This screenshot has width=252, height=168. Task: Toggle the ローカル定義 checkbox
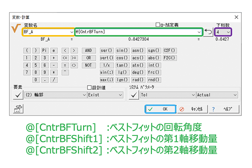coord(158,25)
